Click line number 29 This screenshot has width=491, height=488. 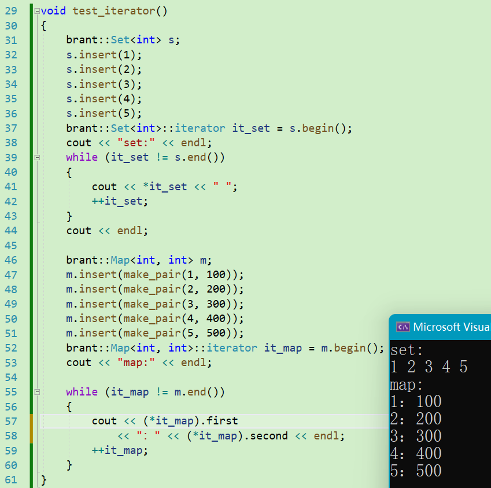(x=11, y=11)
